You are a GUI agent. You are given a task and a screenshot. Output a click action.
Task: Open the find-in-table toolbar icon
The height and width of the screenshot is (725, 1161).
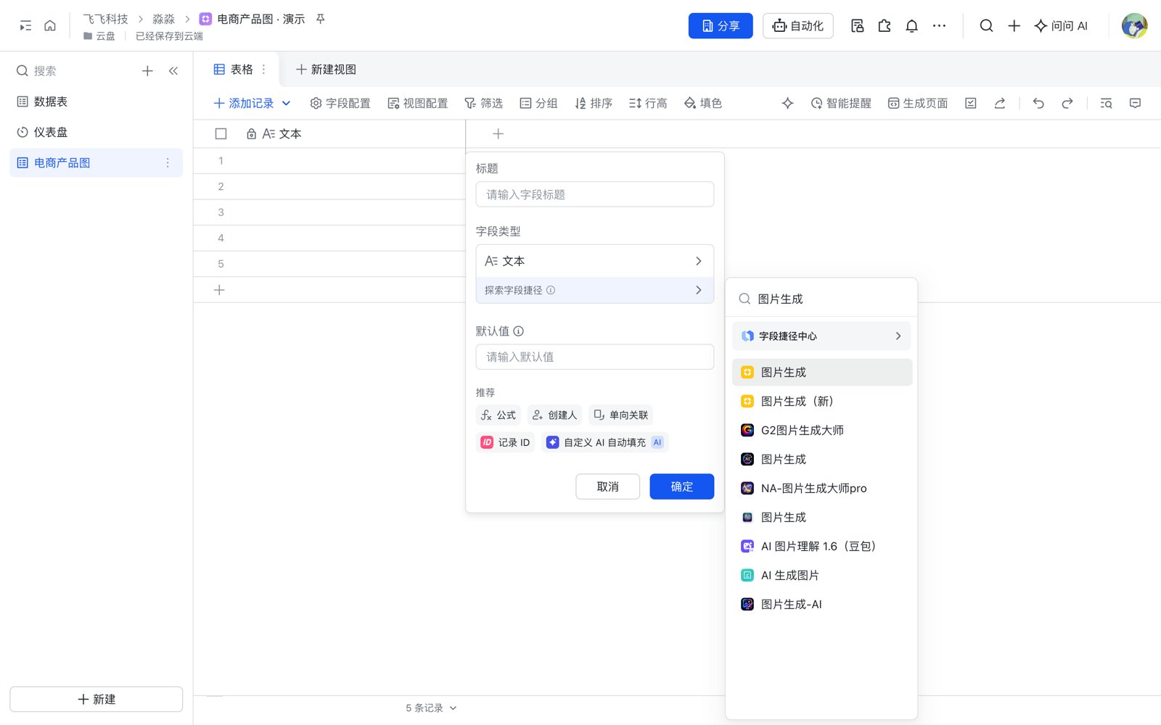(x=1106, y=104)
